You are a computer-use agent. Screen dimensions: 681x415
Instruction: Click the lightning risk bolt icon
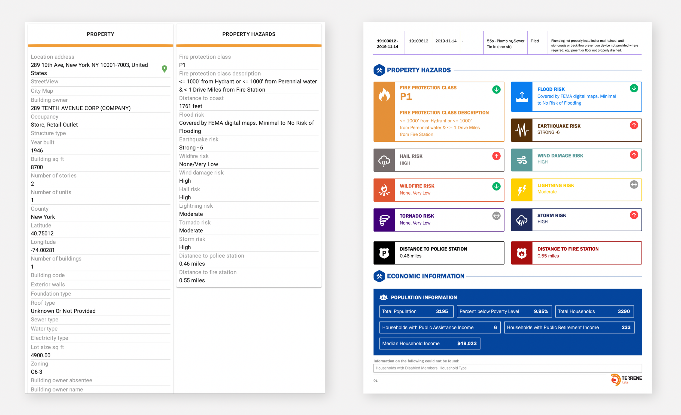[522, 190]
